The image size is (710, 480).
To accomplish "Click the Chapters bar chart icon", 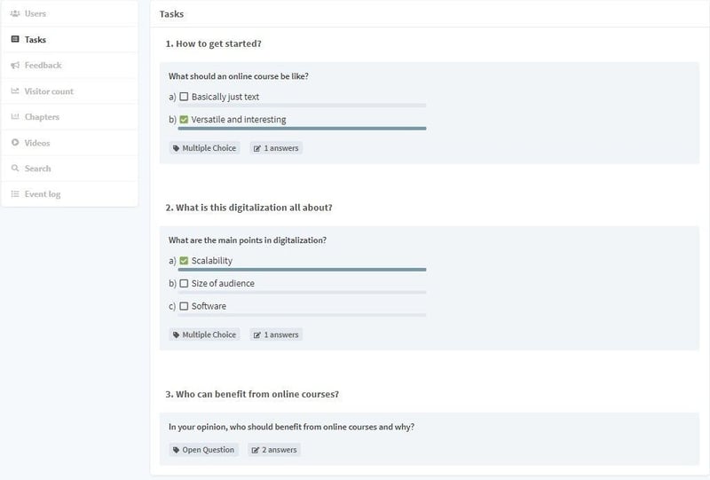I will pyautogui.click(x=15, y=117).
